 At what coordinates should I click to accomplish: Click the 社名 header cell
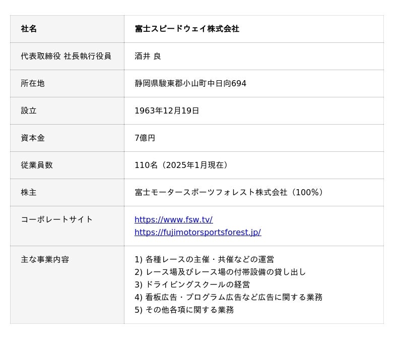point(29,29)
